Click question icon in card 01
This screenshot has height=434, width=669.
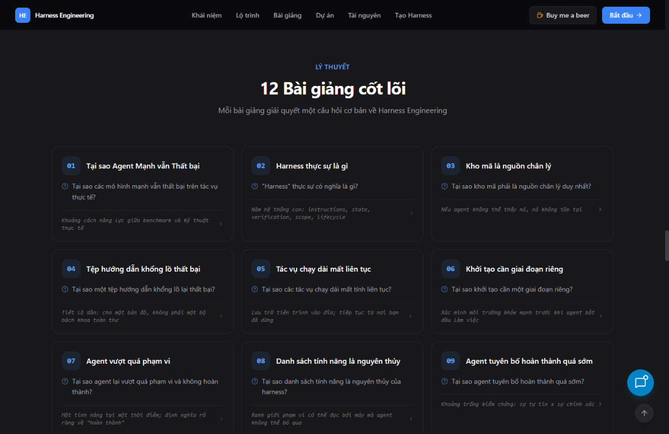65,186
